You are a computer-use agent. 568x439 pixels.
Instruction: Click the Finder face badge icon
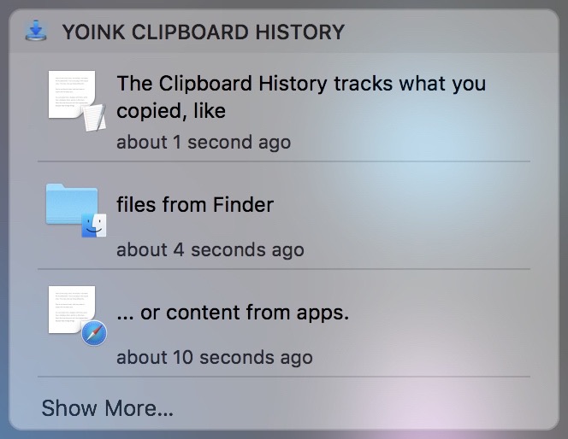(94, 225)
